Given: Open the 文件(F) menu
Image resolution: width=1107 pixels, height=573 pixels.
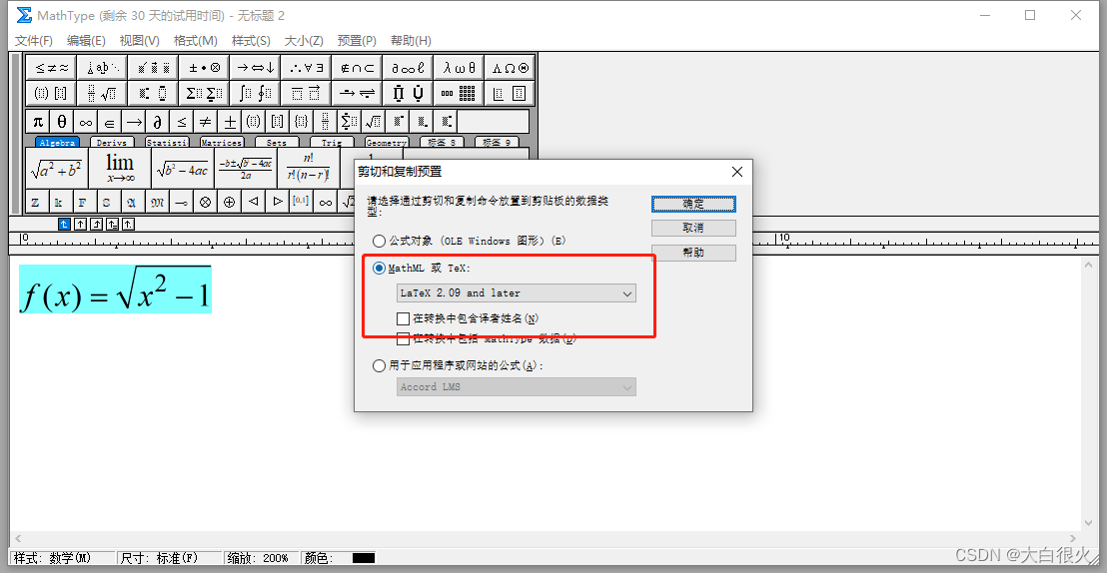Looking at the screenshot, I should point(34,40).
